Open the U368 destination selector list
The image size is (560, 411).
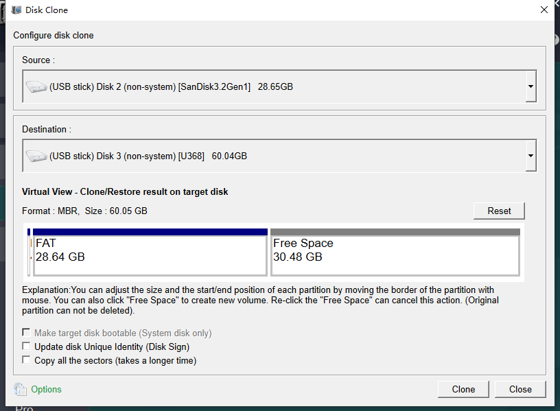pos(530,156)
